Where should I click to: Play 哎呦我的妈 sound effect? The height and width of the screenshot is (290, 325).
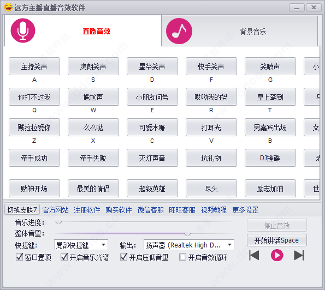[211, 97]
